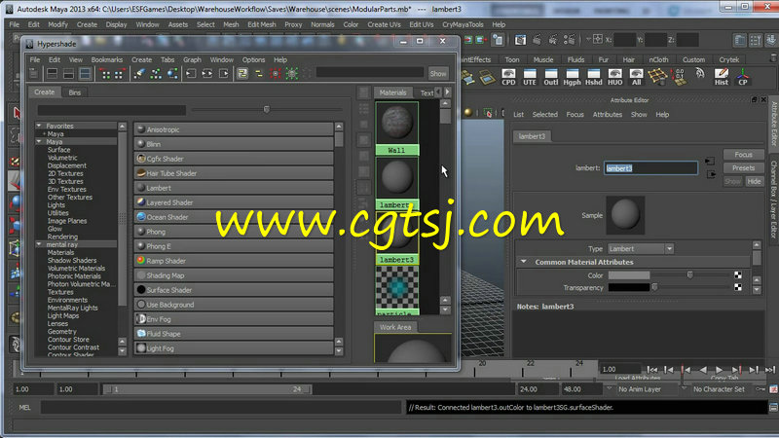The height and width of the screenshot is (438, 779).
Task: Create a Surface Shader node
Action: pos(234,290)
